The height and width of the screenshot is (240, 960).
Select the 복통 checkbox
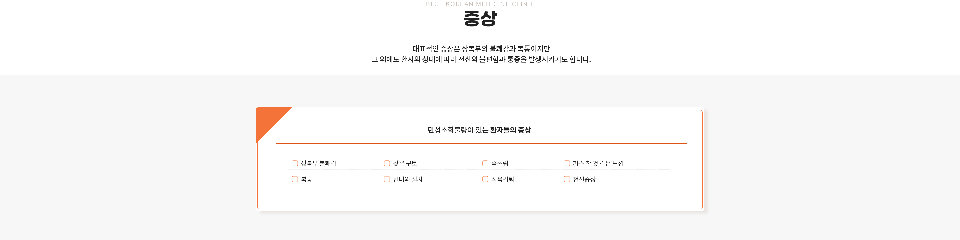294,179
